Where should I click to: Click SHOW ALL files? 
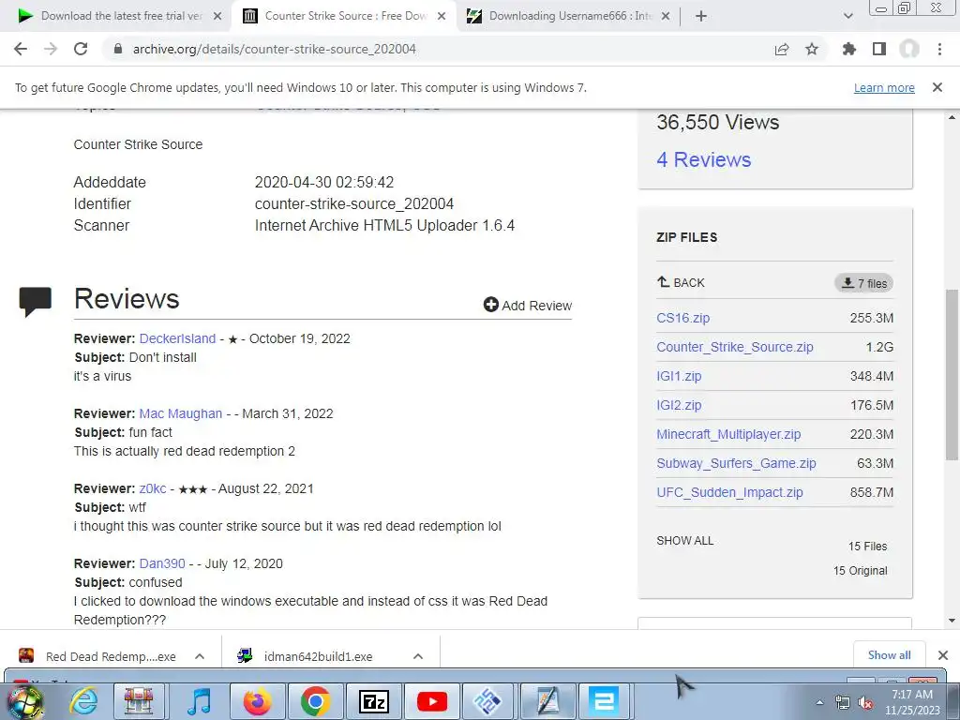pyautogui.click(x=684, y=541)
